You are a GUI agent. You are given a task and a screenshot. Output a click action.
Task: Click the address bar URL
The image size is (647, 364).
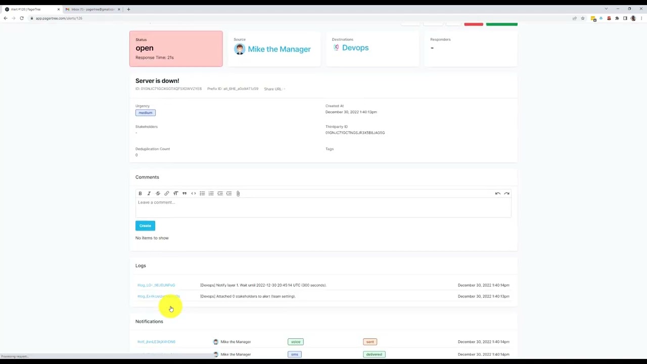tap(59, 18)
